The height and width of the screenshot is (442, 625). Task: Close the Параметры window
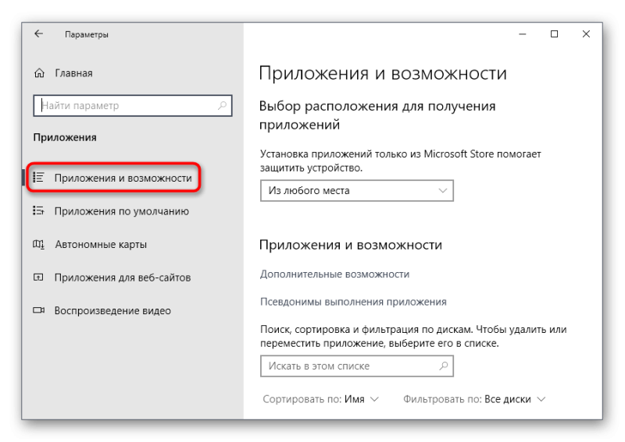tap(586, 34)
